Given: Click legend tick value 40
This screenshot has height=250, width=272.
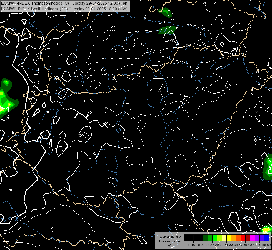Looking at the screenshot, I should tap(250, 245).
